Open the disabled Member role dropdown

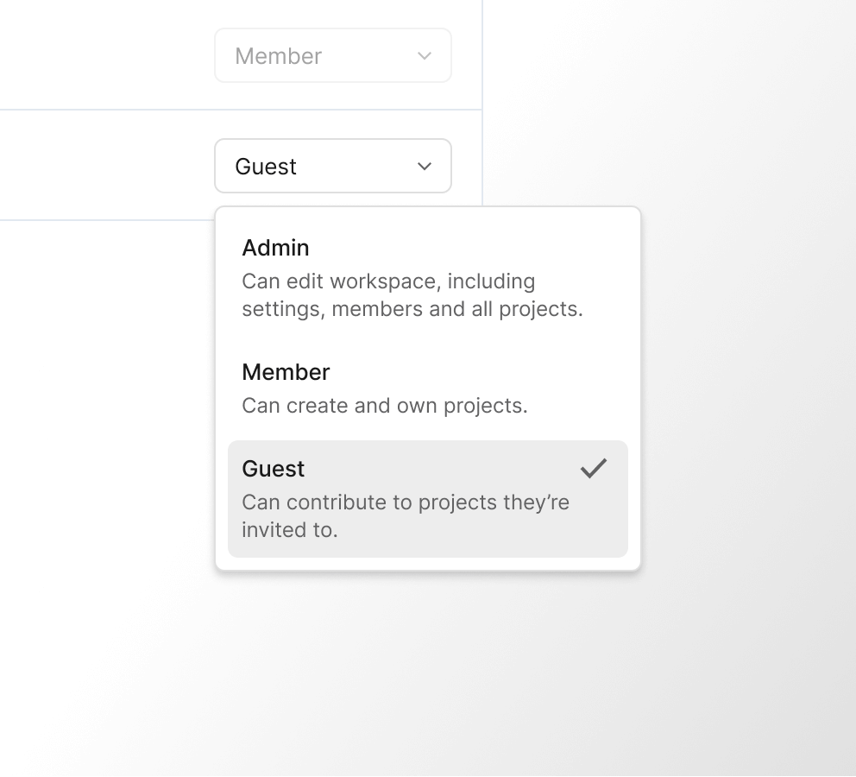pos(332,56)
